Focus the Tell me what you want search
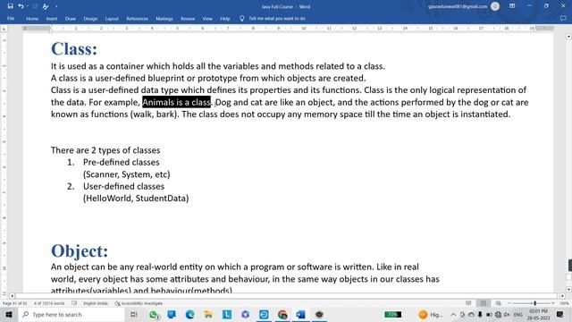The width and height of the screenshot is (572, 322). (x=277, y=18)
